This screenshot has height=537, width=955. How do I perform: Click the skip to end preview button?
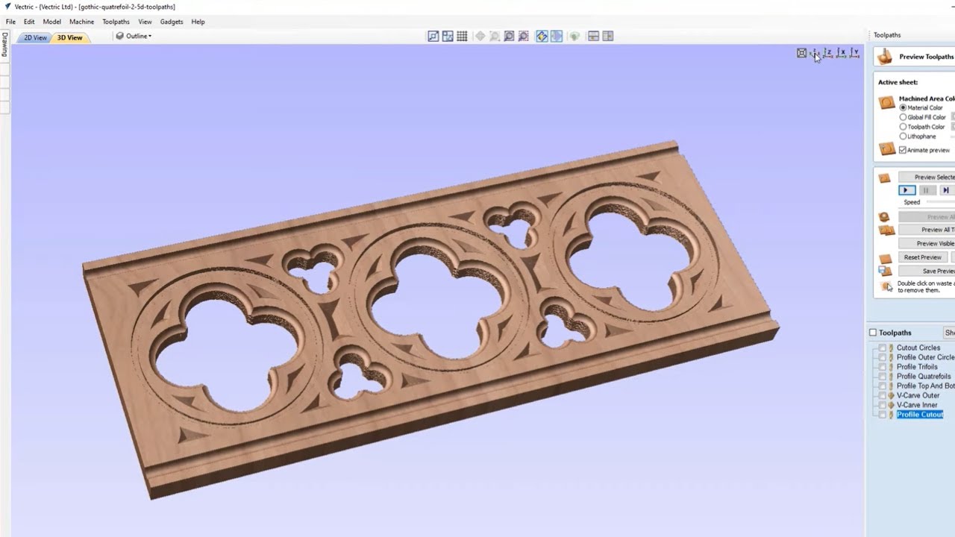[945, 190]
